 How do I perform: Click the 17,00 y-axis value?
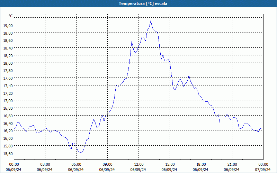pyautogui.click(x=8, y=101)
